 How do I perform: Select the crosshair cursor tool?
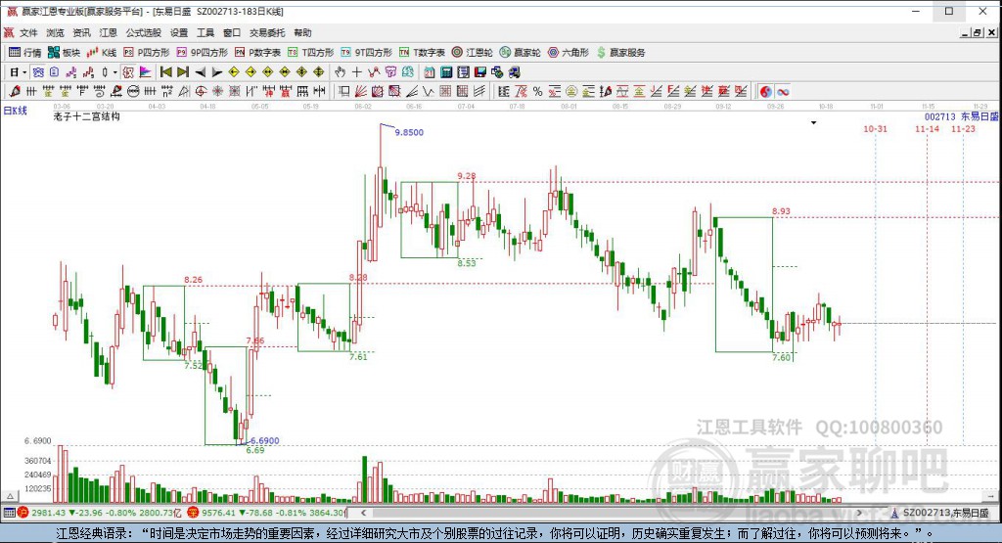click(356, 72)
